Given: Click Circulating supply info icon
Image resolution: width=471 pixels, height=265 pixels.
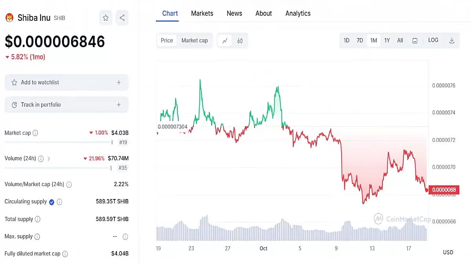Looking at the screenshot, I should tap(60, 202).
